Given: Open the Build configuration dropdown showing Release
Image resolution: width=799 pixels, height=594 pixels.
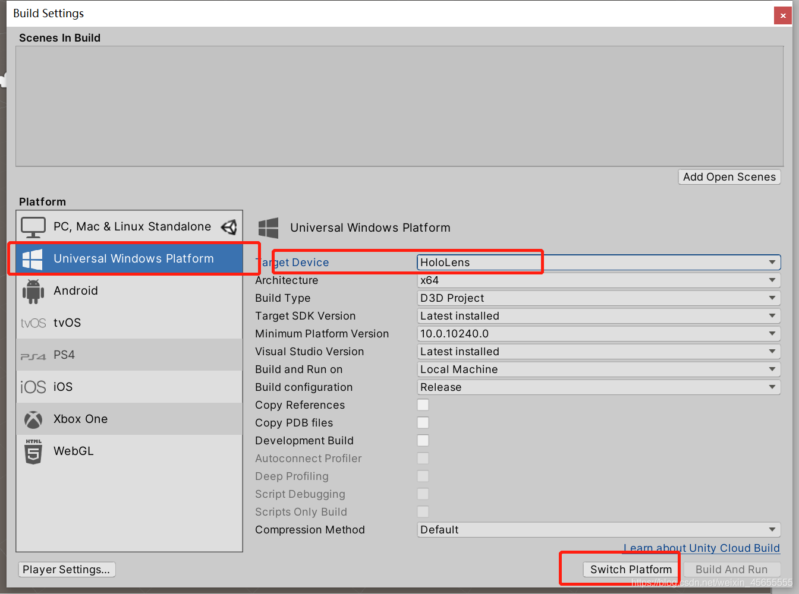Looking at the screenshot, I should tap(599, 387).
